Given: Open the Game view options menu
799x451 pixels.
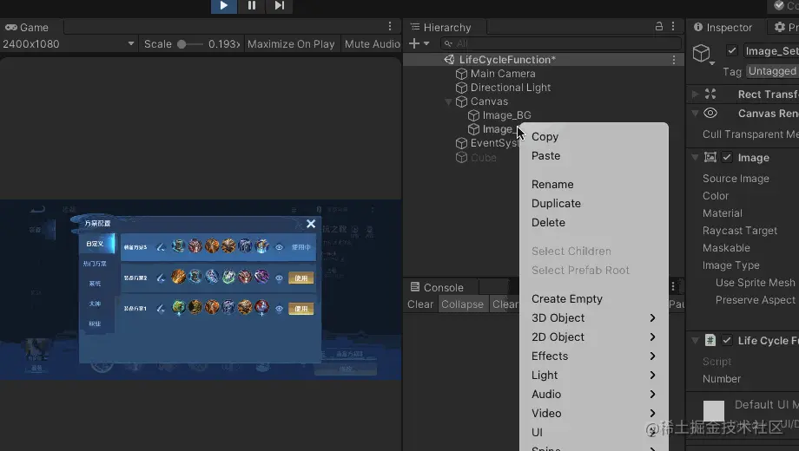Looking at the screenshot, I should pyautogui.click(x=390, y=27).
